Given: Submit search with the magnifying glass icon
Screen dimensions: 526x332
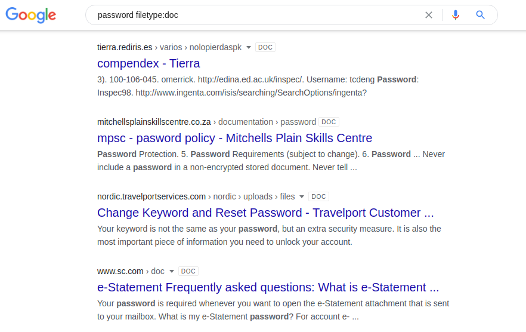Looking at the screenshot, I should (480, 15).
